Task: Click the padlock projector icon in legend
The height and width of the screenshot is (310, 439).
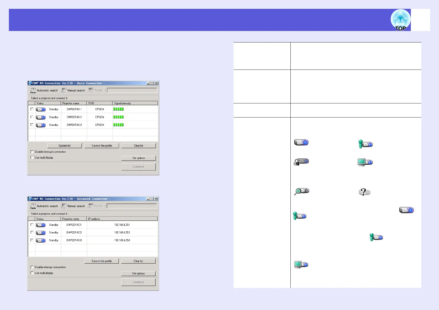Action: pos(301,162)
